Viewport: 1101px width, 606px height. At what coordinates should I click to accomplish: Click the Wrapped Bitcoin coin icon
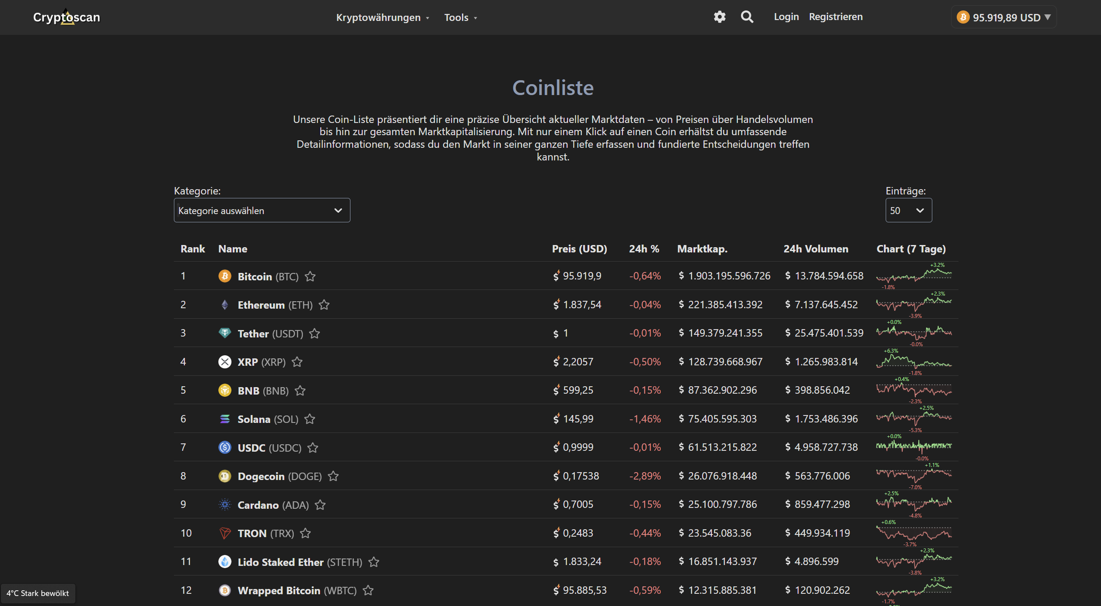(x=225, y=590)
